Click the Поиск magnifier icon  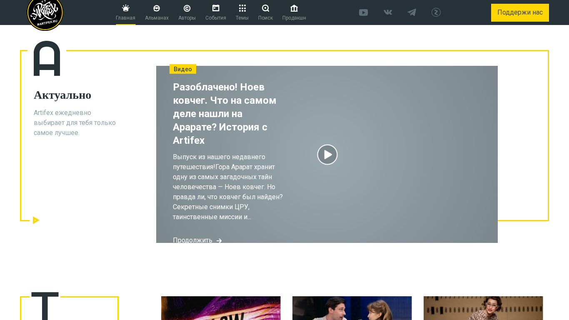[x=265, y=8]
